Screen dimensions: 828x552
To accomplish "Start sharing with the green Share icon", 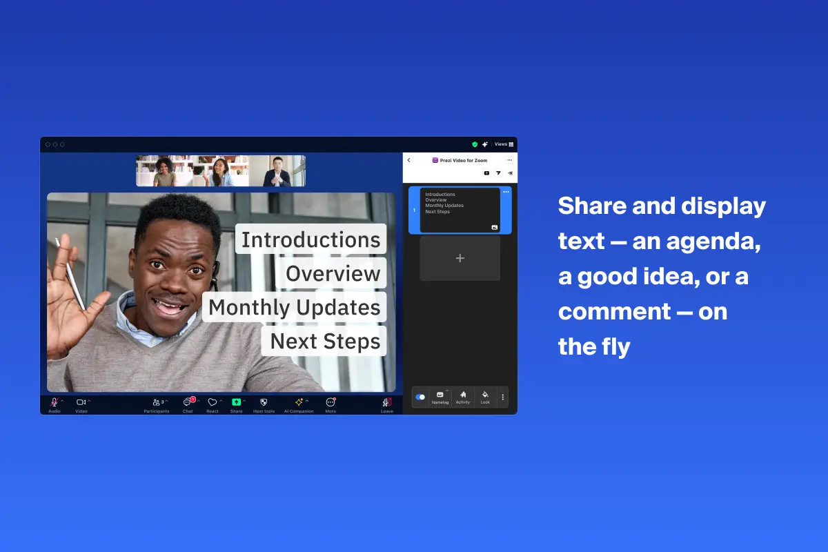I will 237,402.
